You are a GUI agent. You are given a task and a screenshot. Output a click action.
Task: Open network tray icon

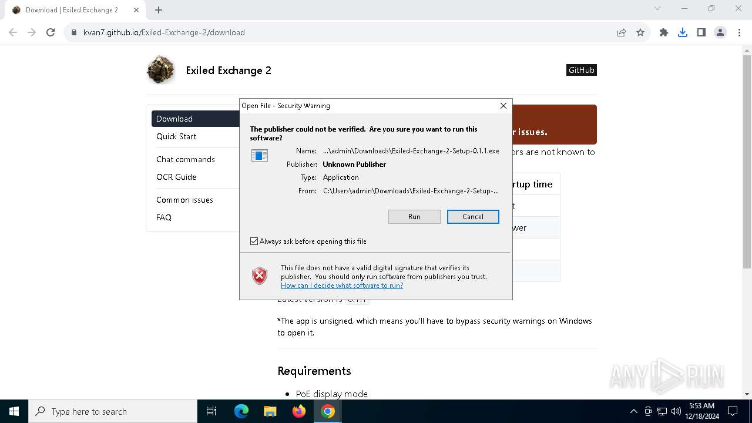[662, 411]
